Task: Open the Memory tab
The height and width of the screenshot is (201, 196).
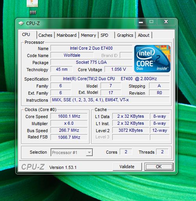Action: click(88, 35)
